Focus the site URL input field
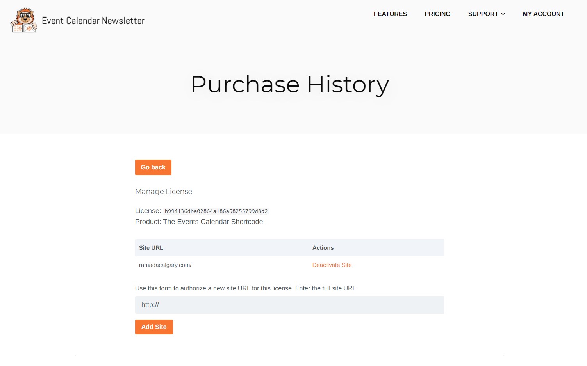The width and height of the screenshot is (587, 366). coord(289,305)
